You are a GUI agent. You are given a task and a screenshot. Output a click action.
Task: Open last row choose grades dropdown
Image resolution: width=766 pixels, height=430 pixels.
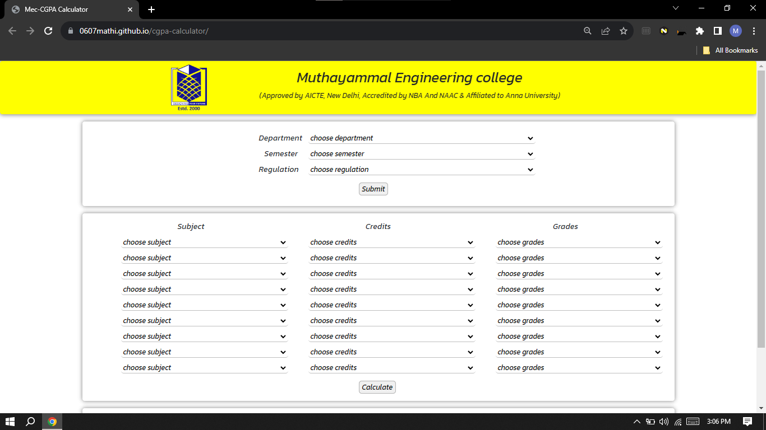click(579, 368)
